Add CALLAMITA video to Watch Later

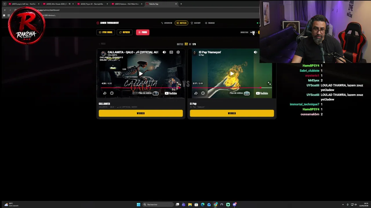click(x=112, y=93)
